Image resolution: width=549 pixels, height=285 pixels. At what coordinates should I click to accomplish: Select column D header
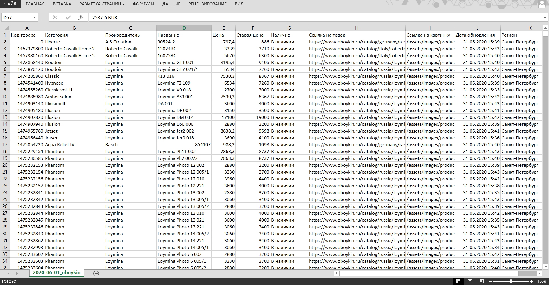184,28
